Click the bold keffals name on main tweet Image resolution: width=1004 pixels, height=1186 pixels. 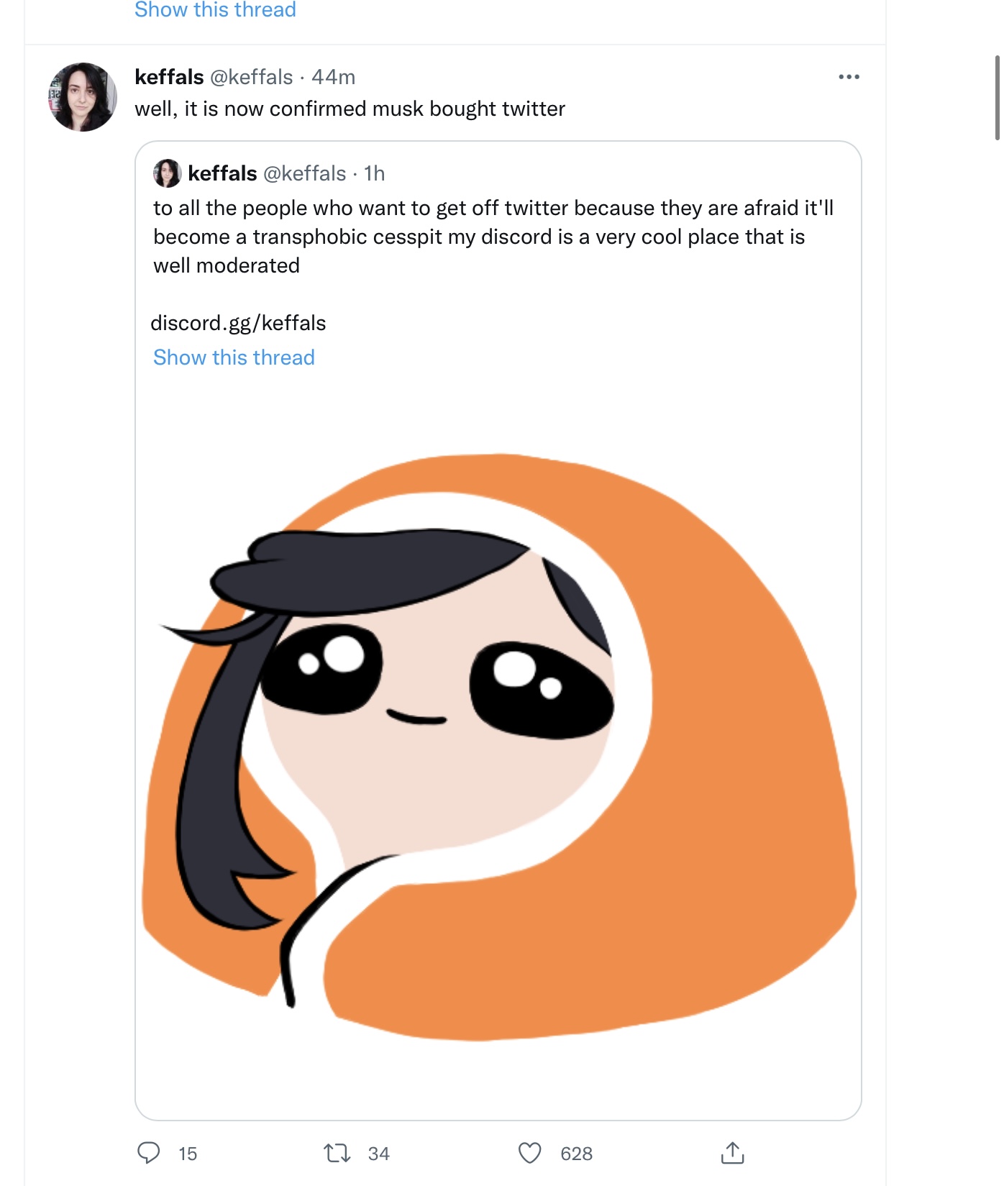coord(169,77)
